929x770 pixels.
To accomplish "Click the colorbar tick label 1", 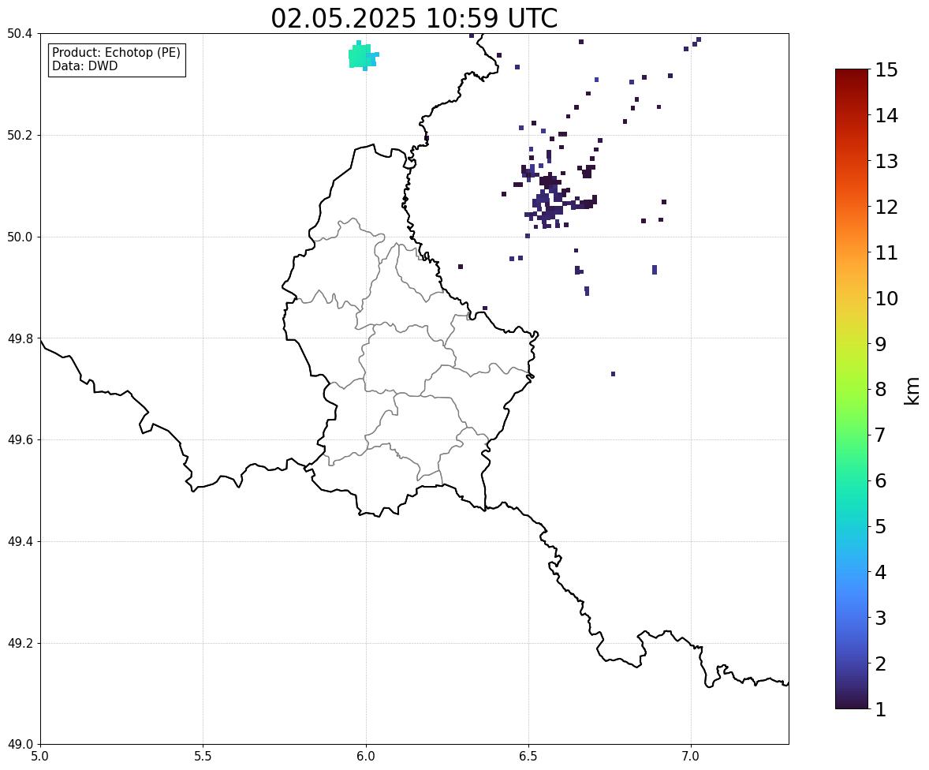I will click(881, 709).
